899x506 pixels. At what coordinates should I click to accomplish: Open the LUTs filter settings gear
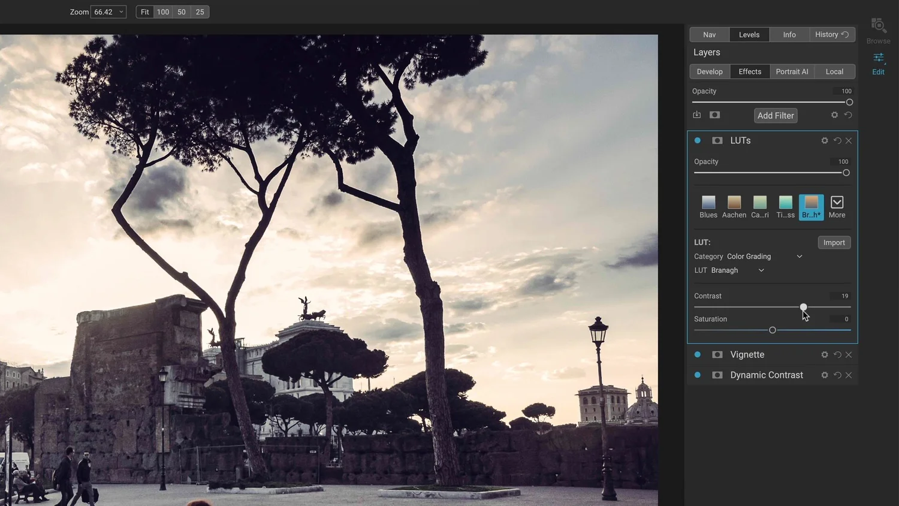(825, 140)
